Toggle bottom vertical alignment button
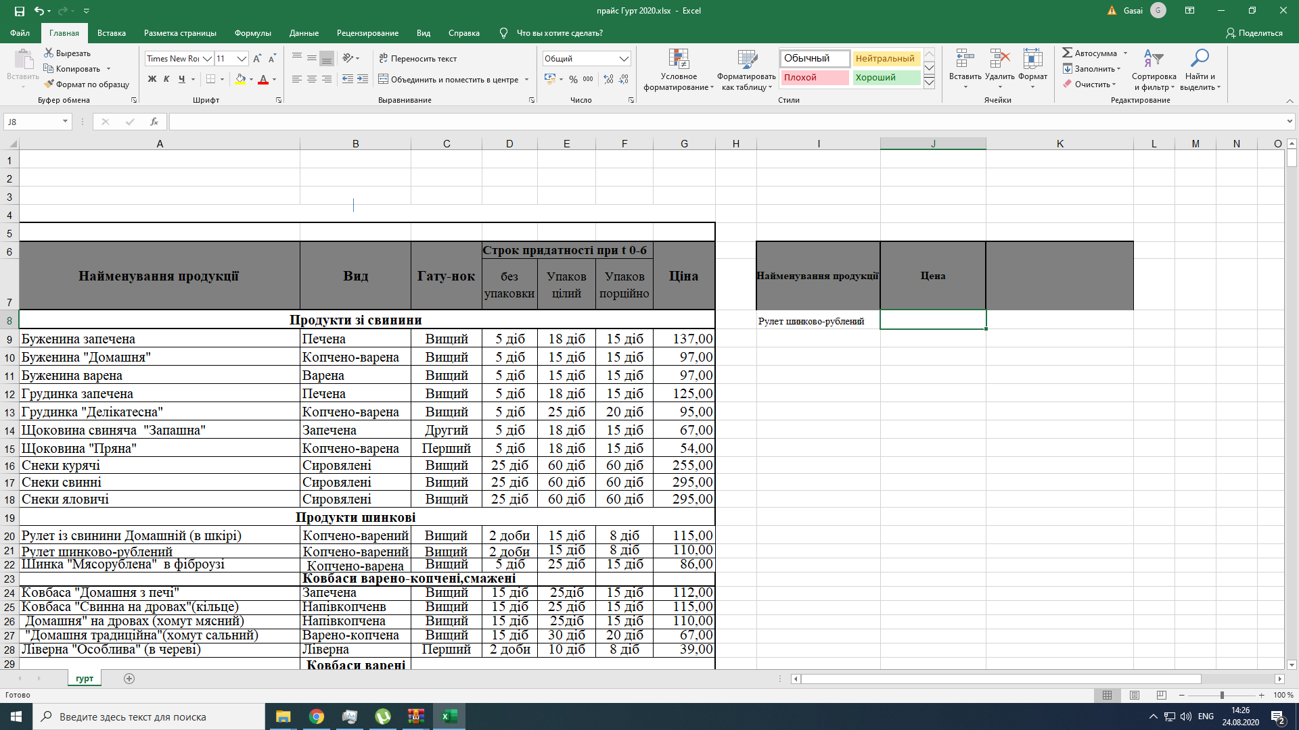The width and height of the screenshot is (1299, 730). (x=327, y=59)
